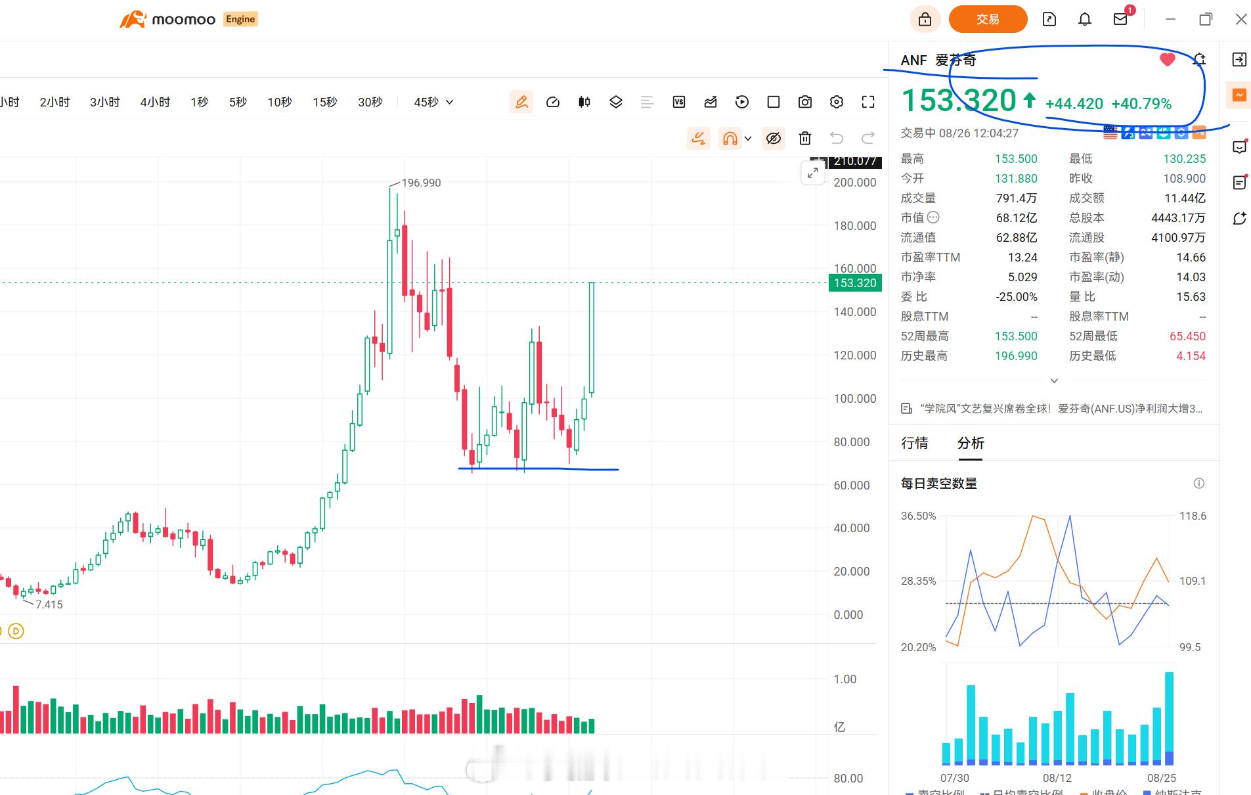
Task: Click the 历史最高 value 196.990
Action: [1016, 355]
